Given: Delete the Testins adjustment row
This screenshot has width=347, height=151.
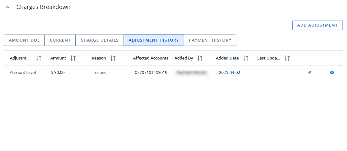Looking at the screenshot, I should 332,73.
